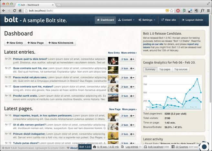Click the posting on our site link

coord(153,44)
